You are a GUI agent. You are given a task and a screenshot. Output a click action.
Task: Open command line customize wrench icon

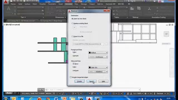coord(43,90)
